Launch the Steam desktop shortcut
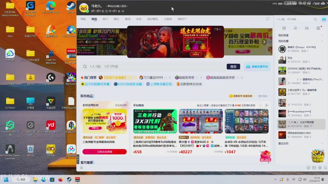 point(71,7)
